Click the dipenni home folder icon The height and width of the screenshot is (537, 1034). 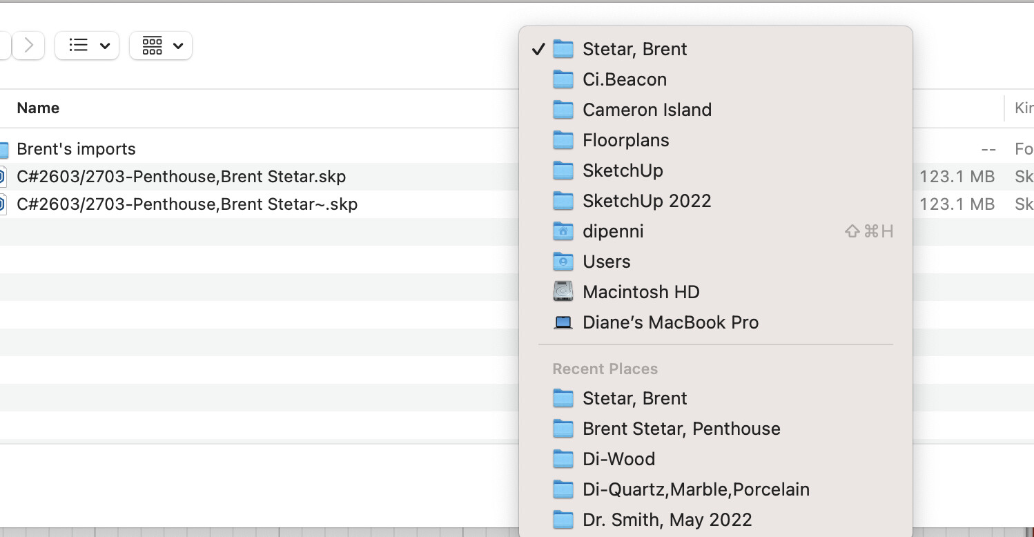coord(563,231)
